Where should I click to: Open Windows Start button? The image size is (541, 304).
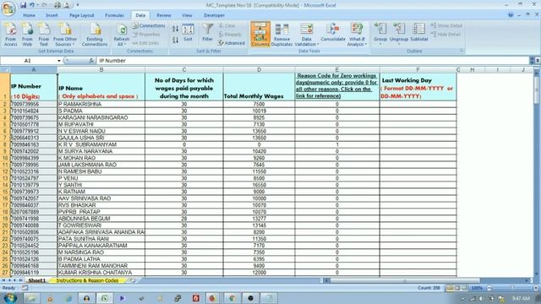pos(9,298)
